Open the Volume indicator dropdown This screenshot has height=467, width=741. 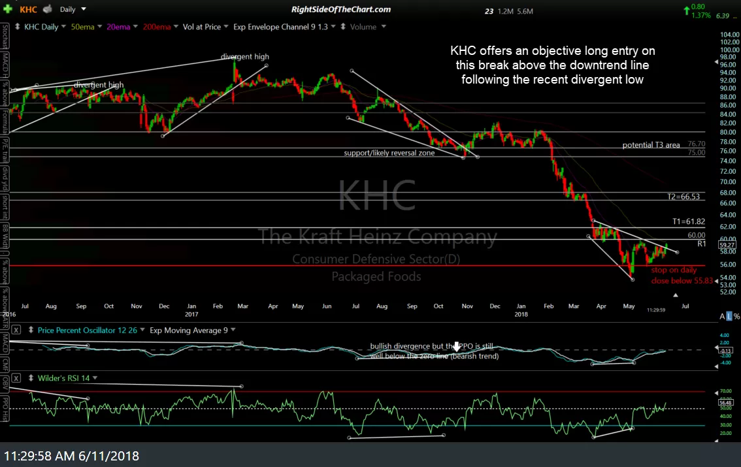[x=384, y=27]
